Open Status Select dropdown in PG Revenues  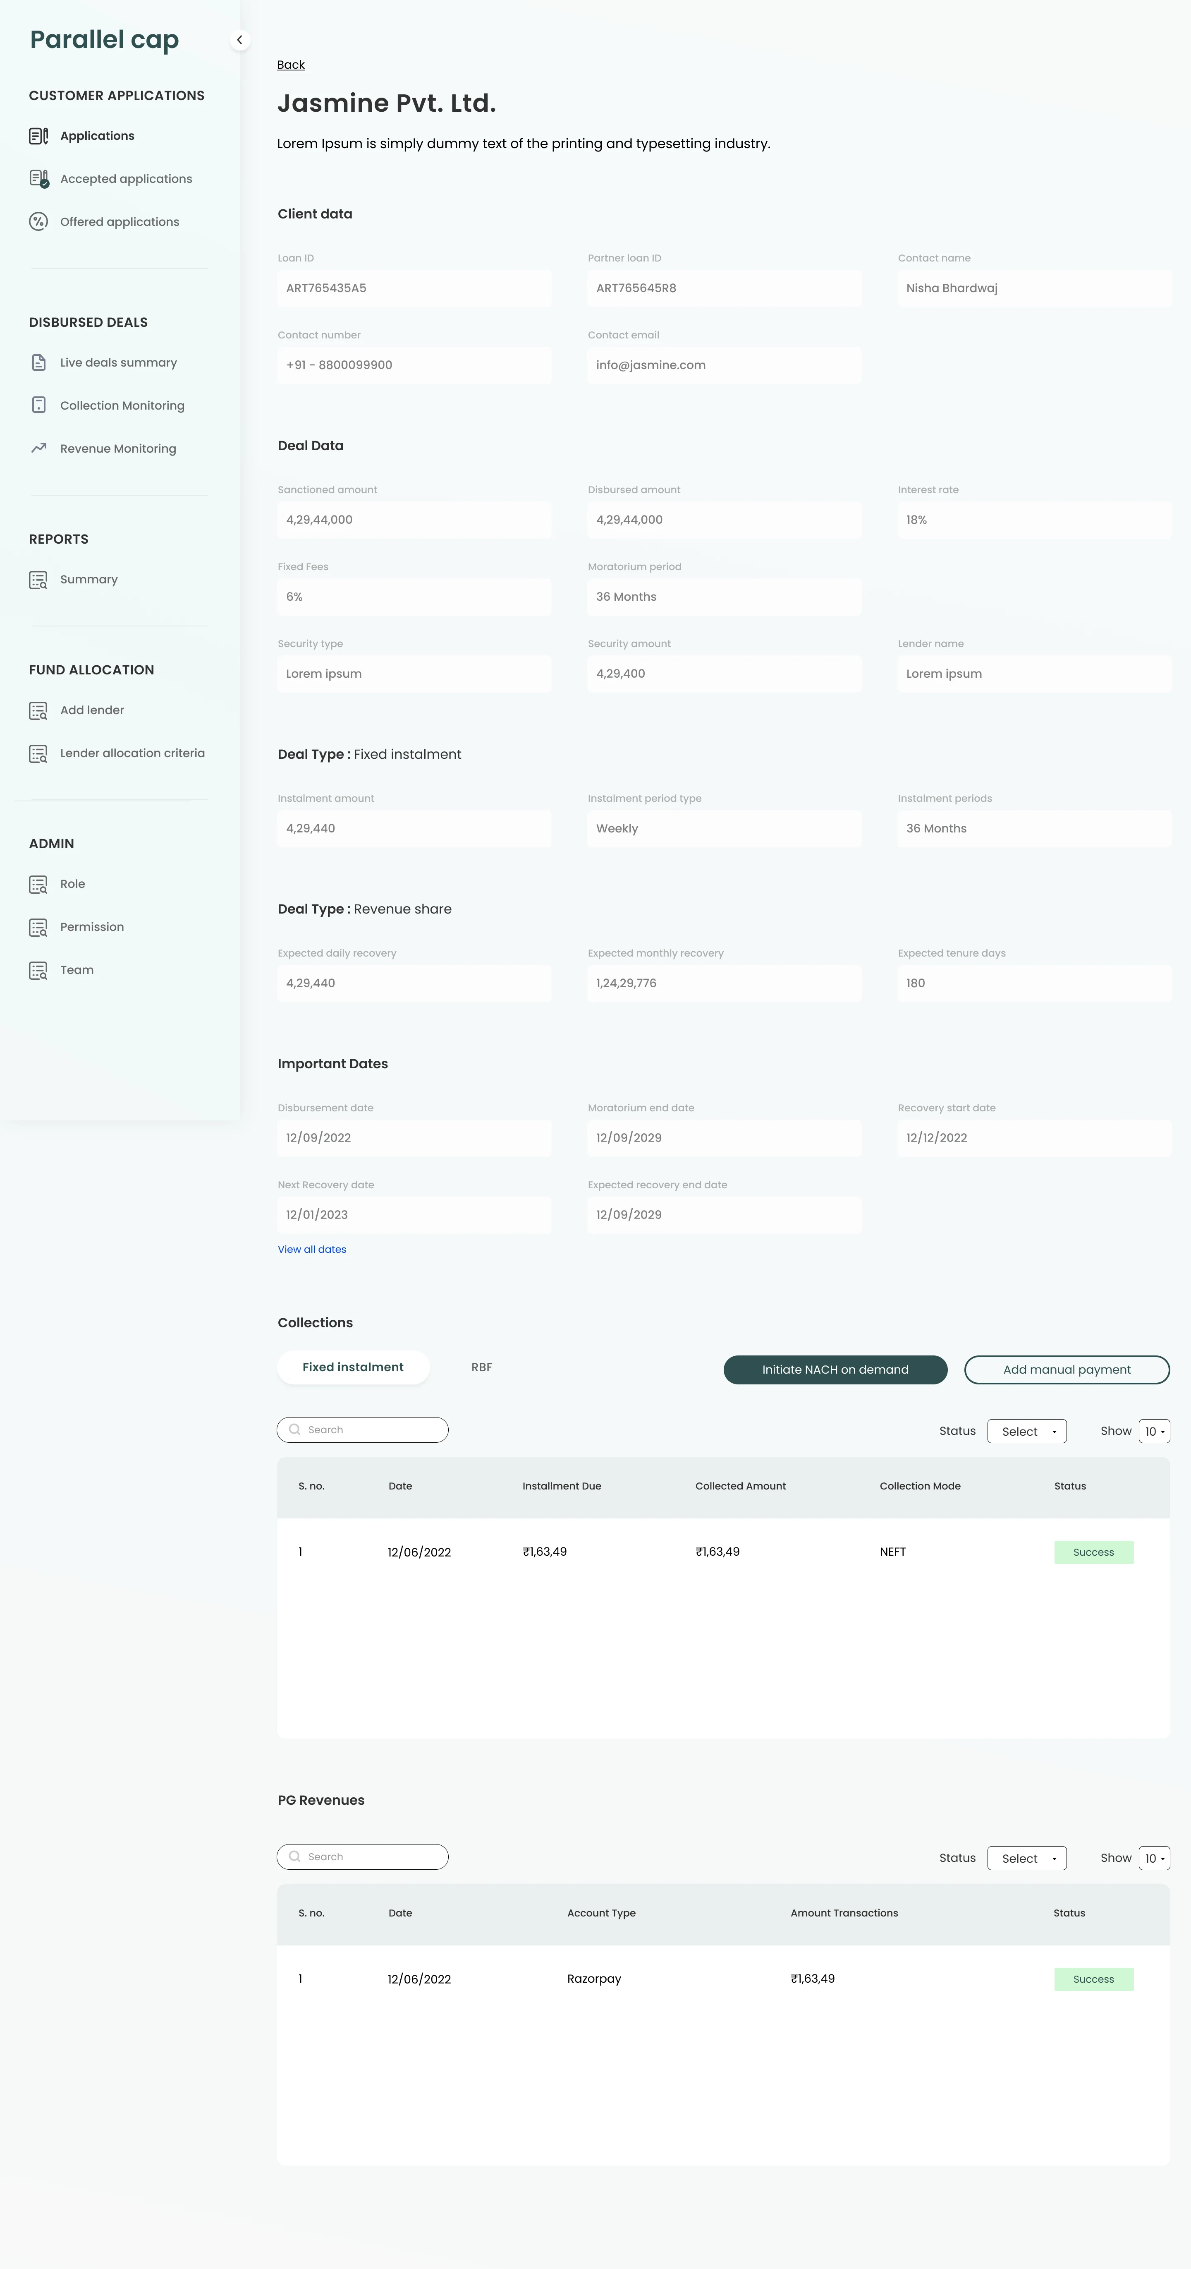pos(1027,1859)
